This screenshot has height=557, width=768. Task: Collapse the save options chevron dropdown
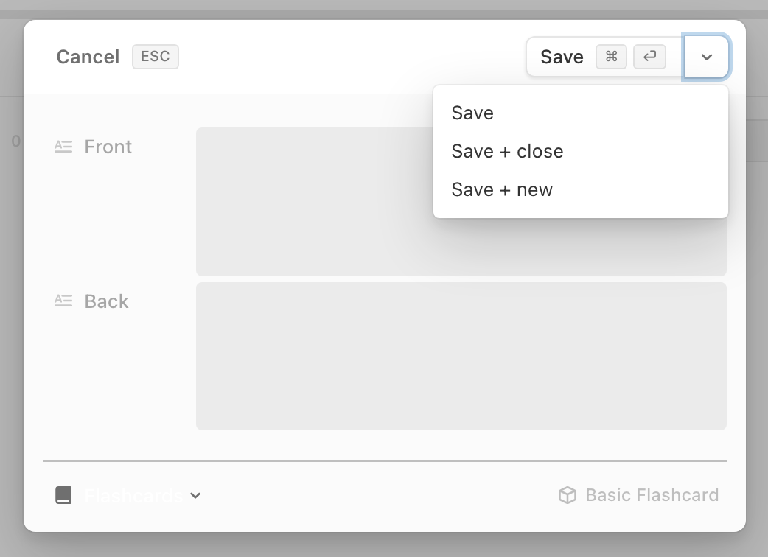click(707, 57)
